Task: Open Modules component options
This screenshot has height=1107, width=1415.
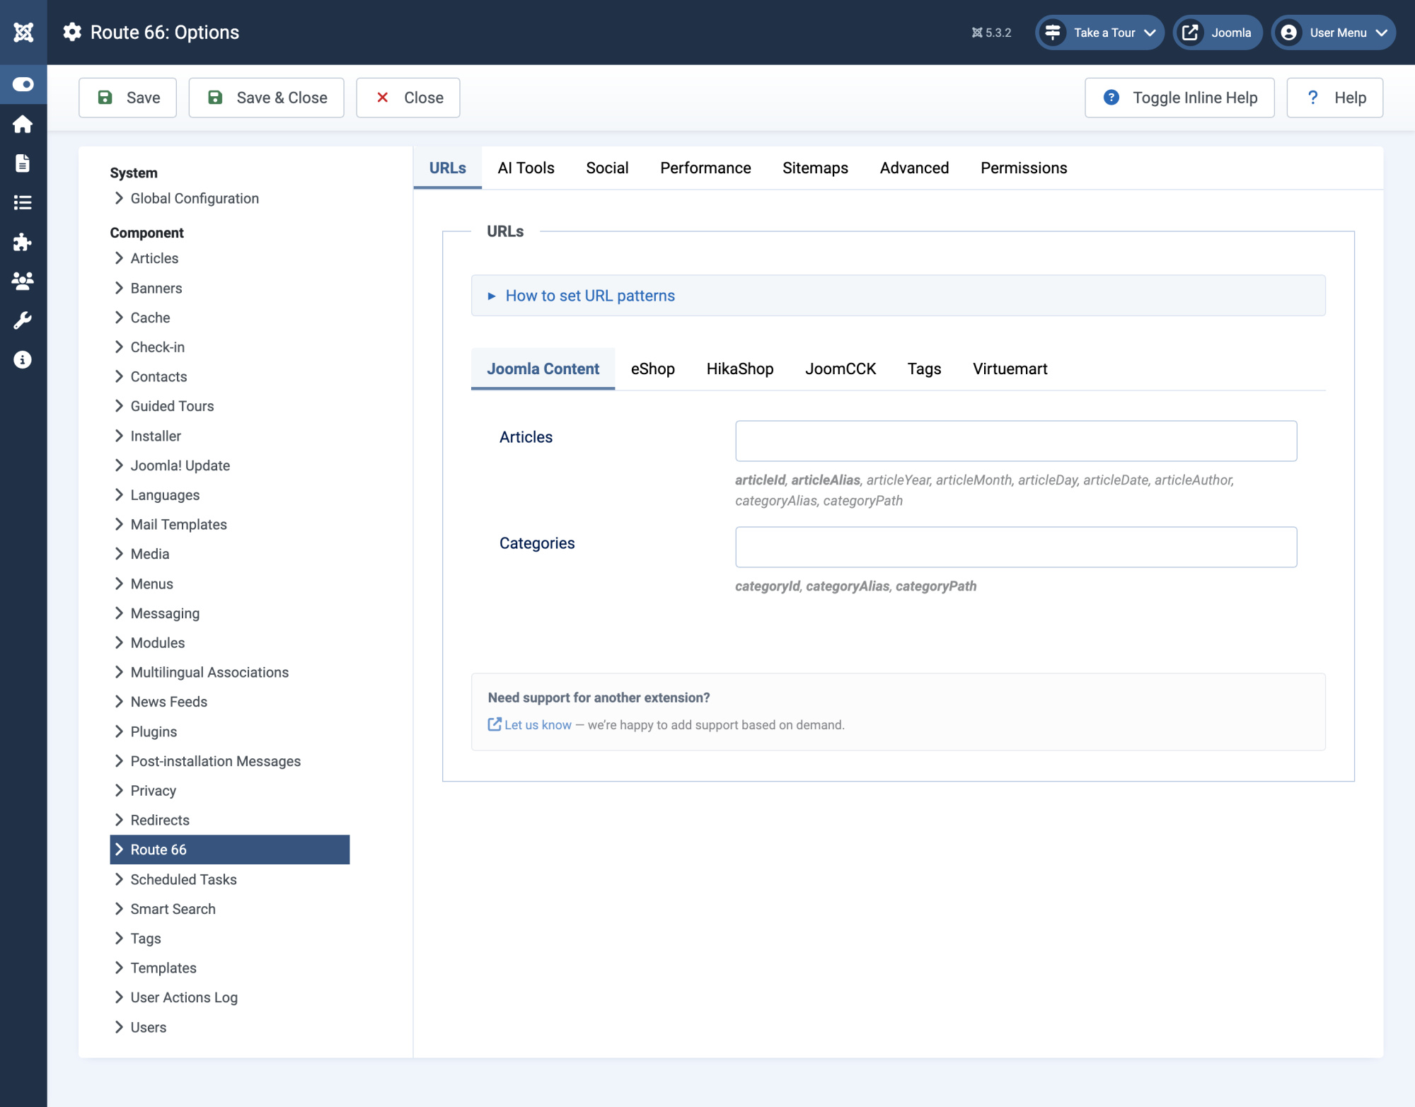Action: [157, 642]
